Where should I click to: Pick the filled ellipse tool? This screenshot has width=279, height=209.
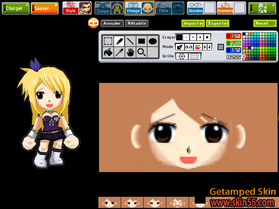pyautogui.click(x=153, y=41)
